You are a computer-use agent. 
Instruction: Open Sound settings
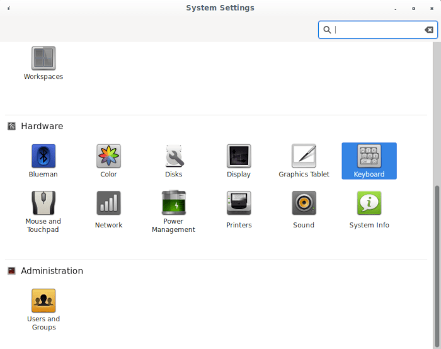click(304, 210)
